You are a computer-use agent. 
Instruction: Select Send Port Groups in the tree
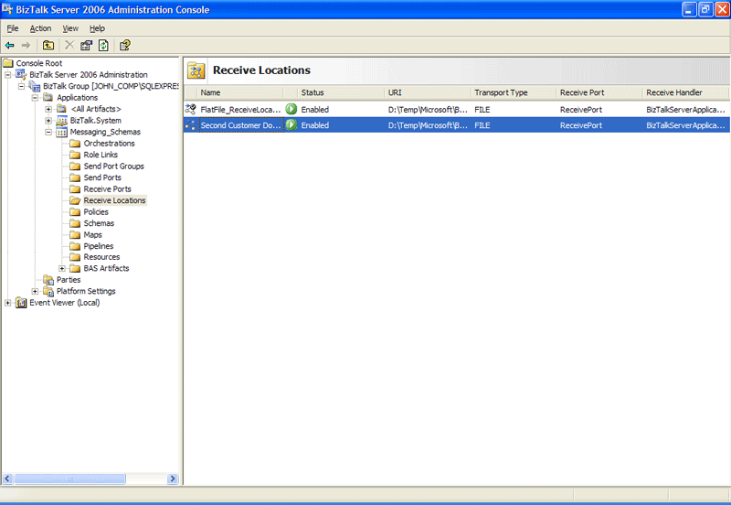pyautogui.click(x=113, y=167)
